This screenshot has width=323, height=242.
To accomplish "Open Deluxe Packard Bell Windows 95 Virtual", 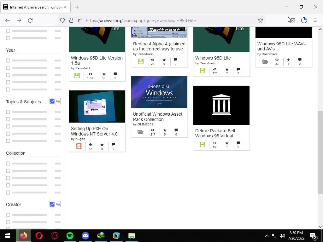I will point(215,133).
